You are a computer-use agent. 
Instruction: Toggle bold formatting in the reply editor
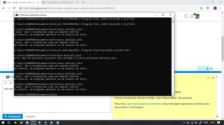tap(11, 83)
